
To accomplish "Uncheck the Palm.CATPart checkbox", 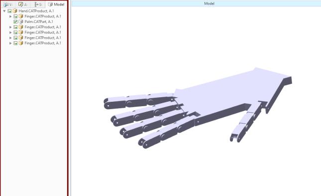I will tap(15, 22).
